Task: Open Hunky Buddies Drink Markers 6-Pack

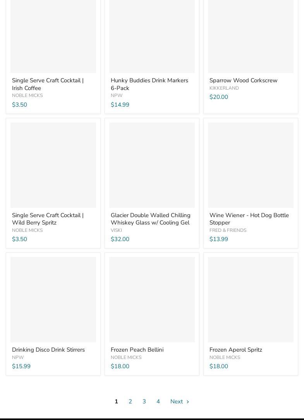Action: [149, 84]
